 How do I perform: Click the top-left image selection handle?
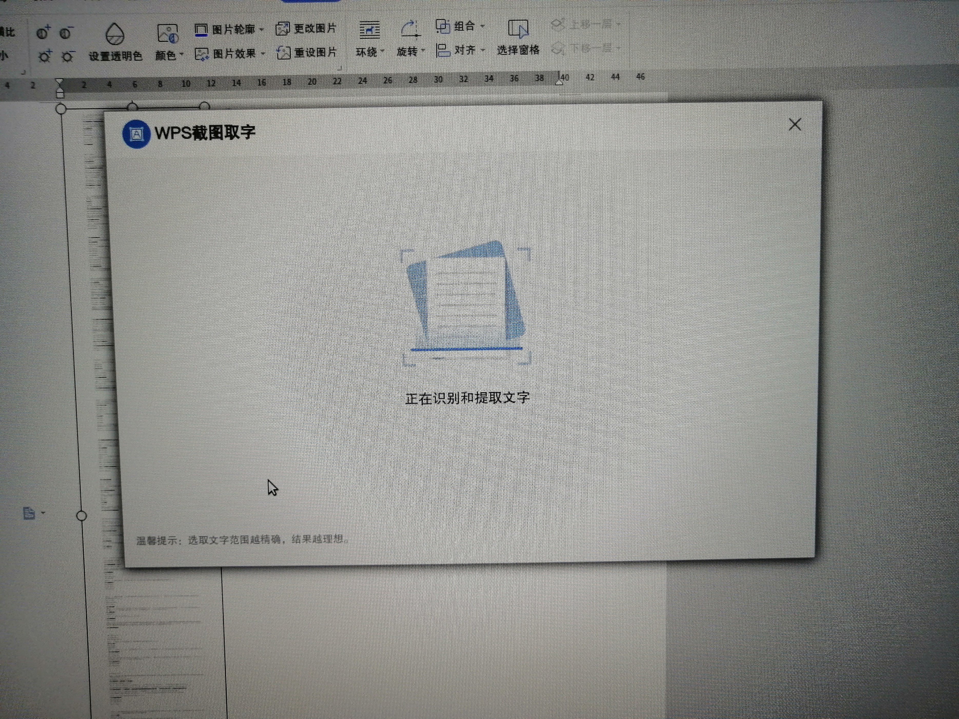(x=61, y=109)
